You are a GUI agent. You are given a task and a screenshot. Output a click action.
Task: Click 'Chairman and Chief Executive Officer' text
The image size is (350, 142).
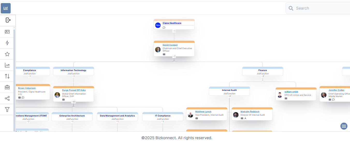point(177,50)
